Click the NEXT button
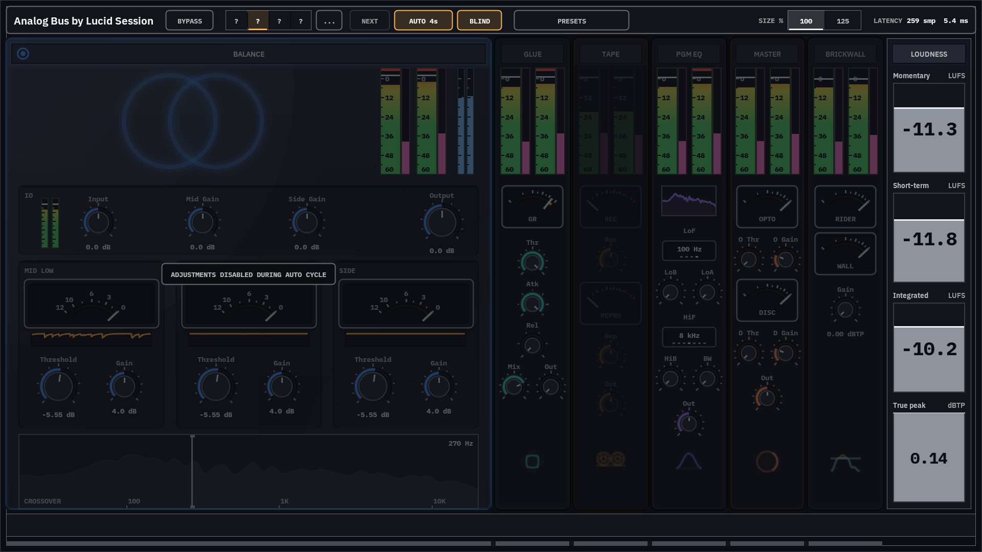This screenshot has height=552, width=982. [370, 20]
